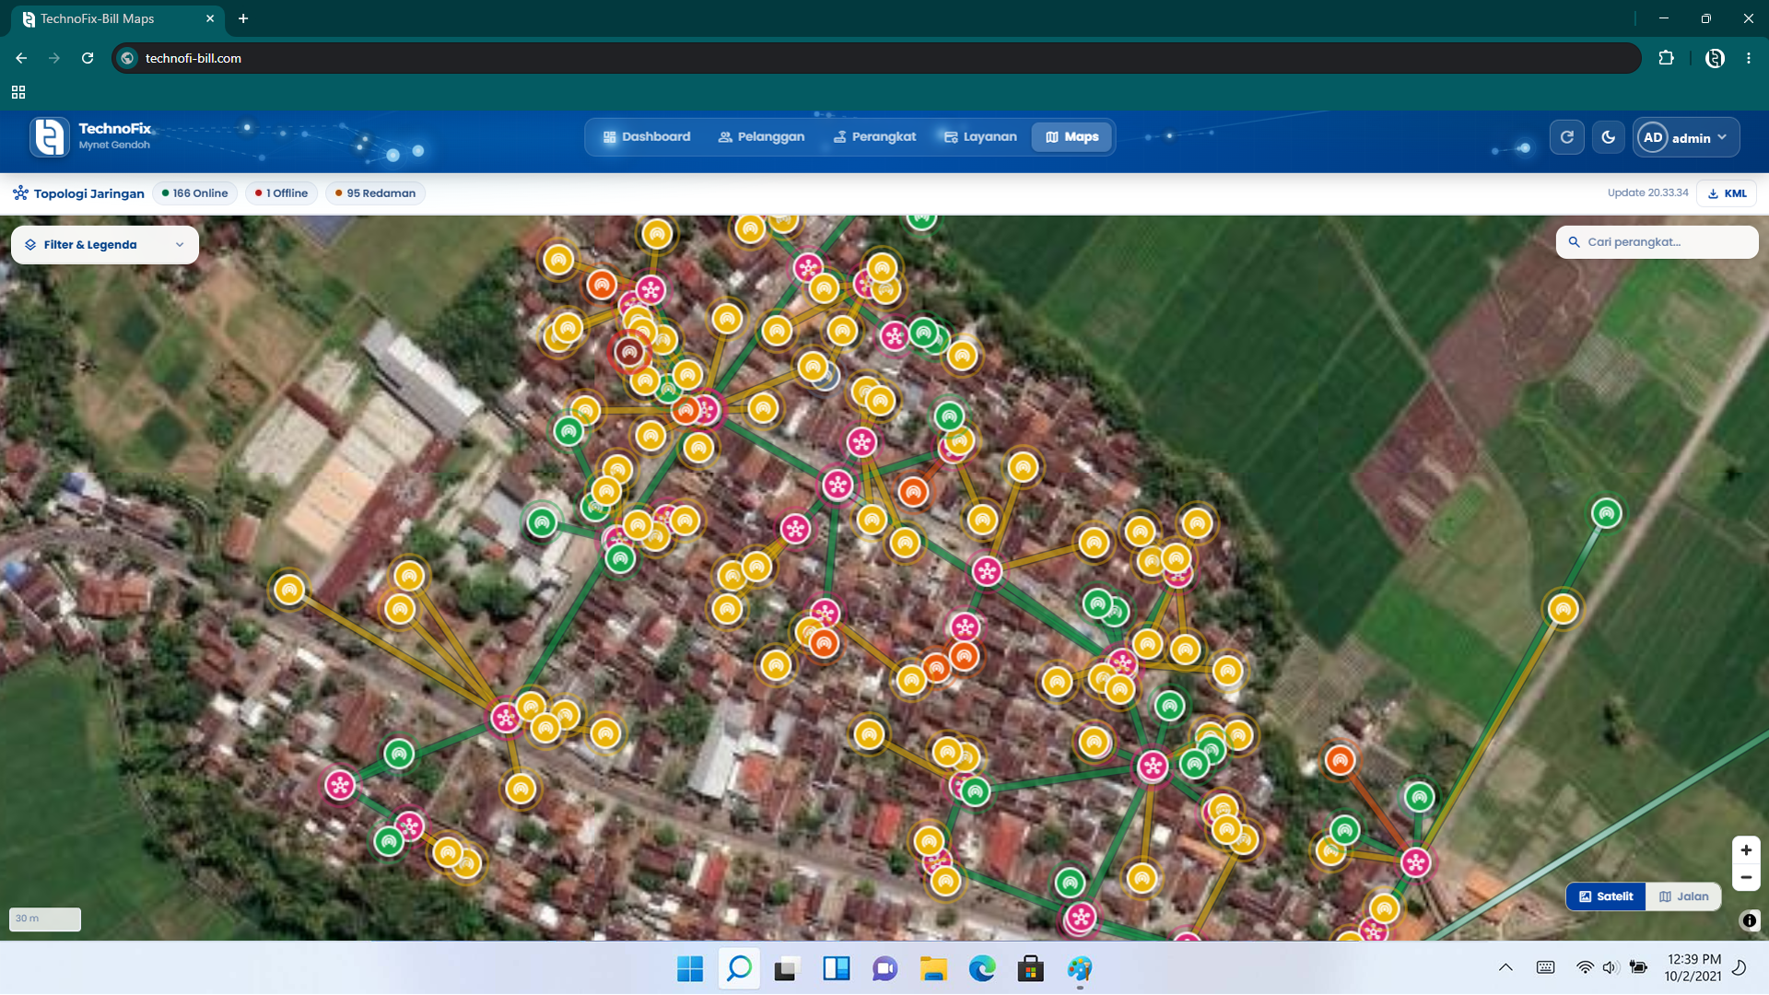Toggle dark mode with the moon icon

tap(1609, 137)
